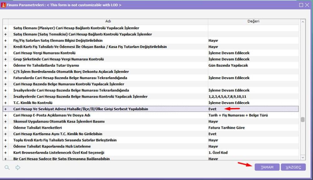Click value Tarih + Fiş Numarası + Belge Türü

[x=238, y=115]
